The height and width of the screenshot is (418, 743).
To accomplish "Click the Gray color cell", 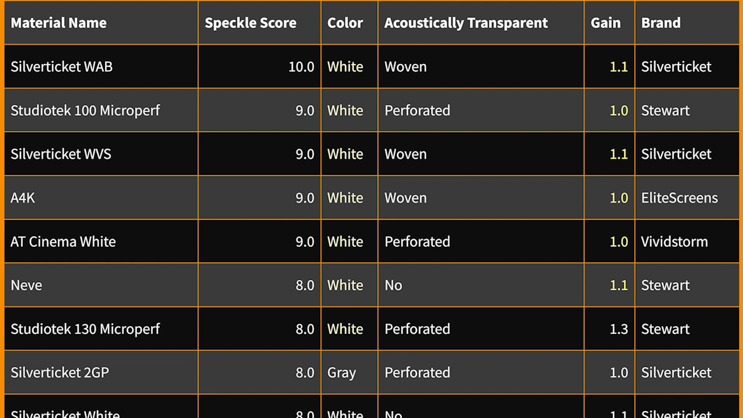I will (349, 372).
